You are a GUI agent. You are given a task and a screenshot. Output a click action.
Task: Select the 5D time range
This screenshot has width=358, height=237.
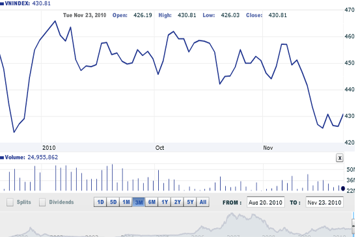113,202
